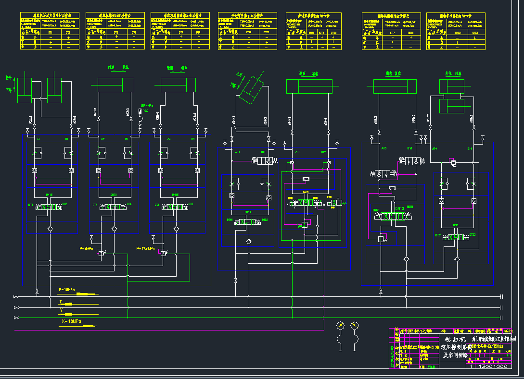Viewport: 524px width, 379px height.
Task: Click relief valve symbol beside P=6MPa
Action: [x=101, y=253]
